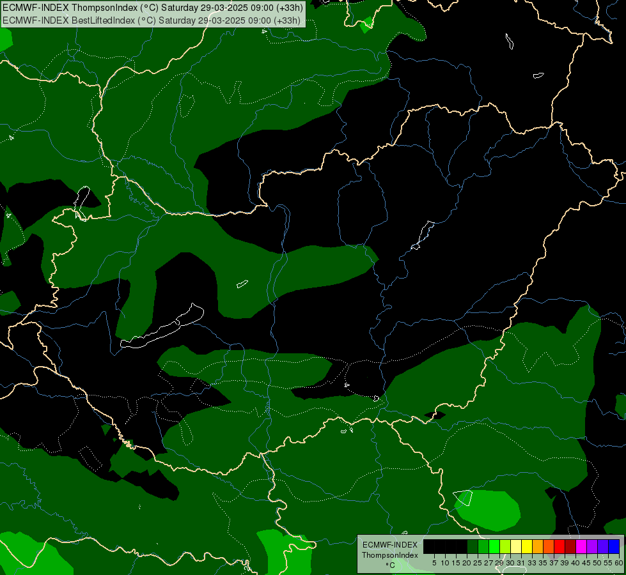Pick the orange 33–35 legend swatch
626x575 pixels.
coord(538,547)
